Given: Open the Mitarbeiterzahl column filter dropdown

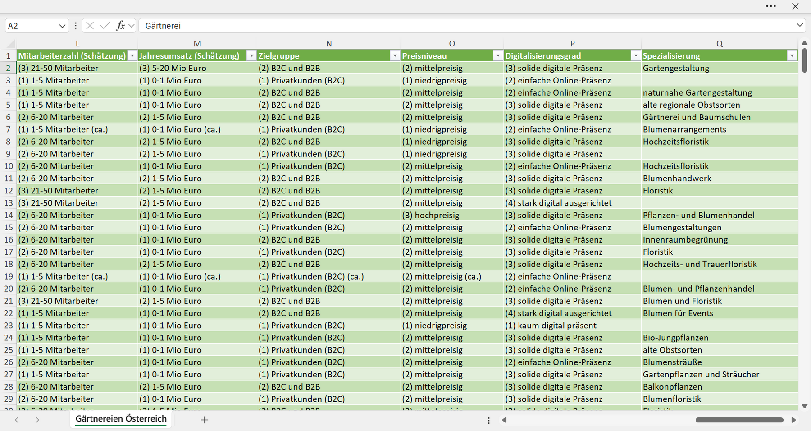Looking at the screenshot, I should (x=132, y=55).
